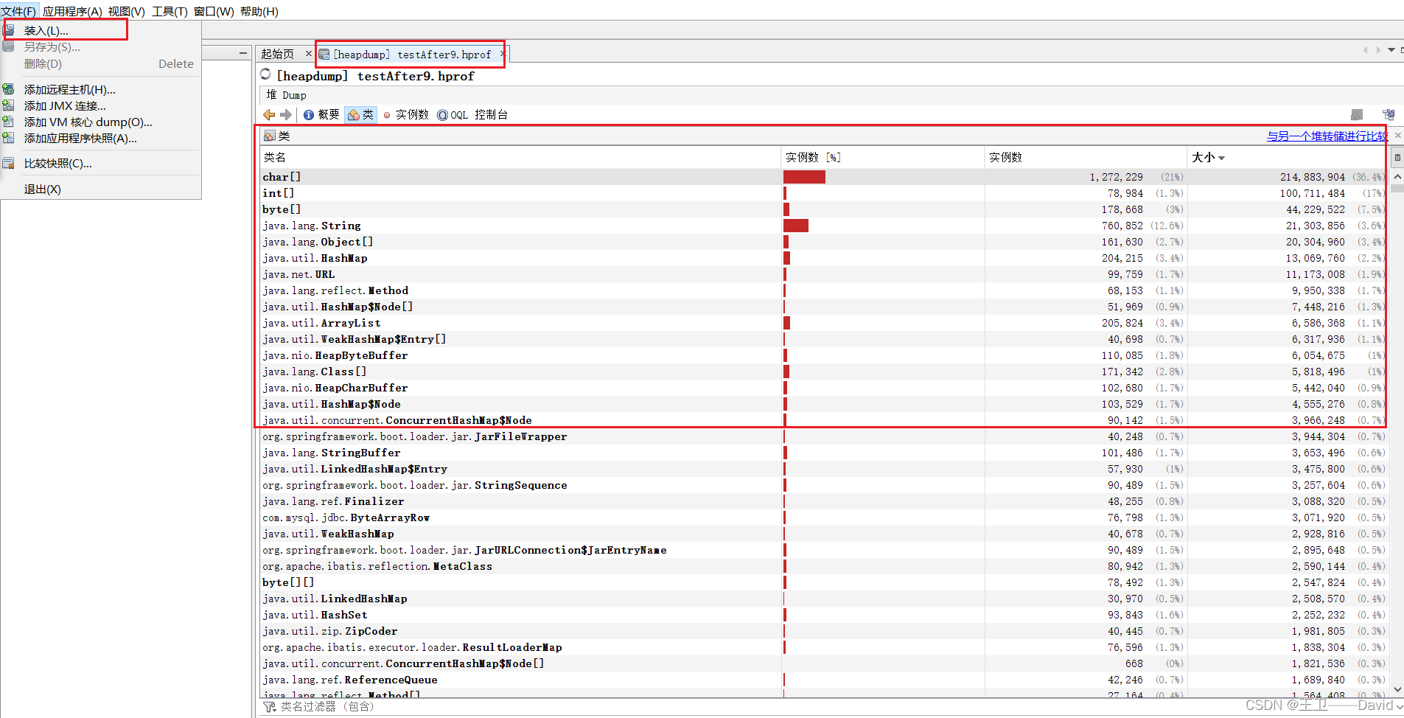This screenshot has height=718, width=1404.
Task: Choose 比较快照(C)... menu entry
Action: click(x=100, y=164)
